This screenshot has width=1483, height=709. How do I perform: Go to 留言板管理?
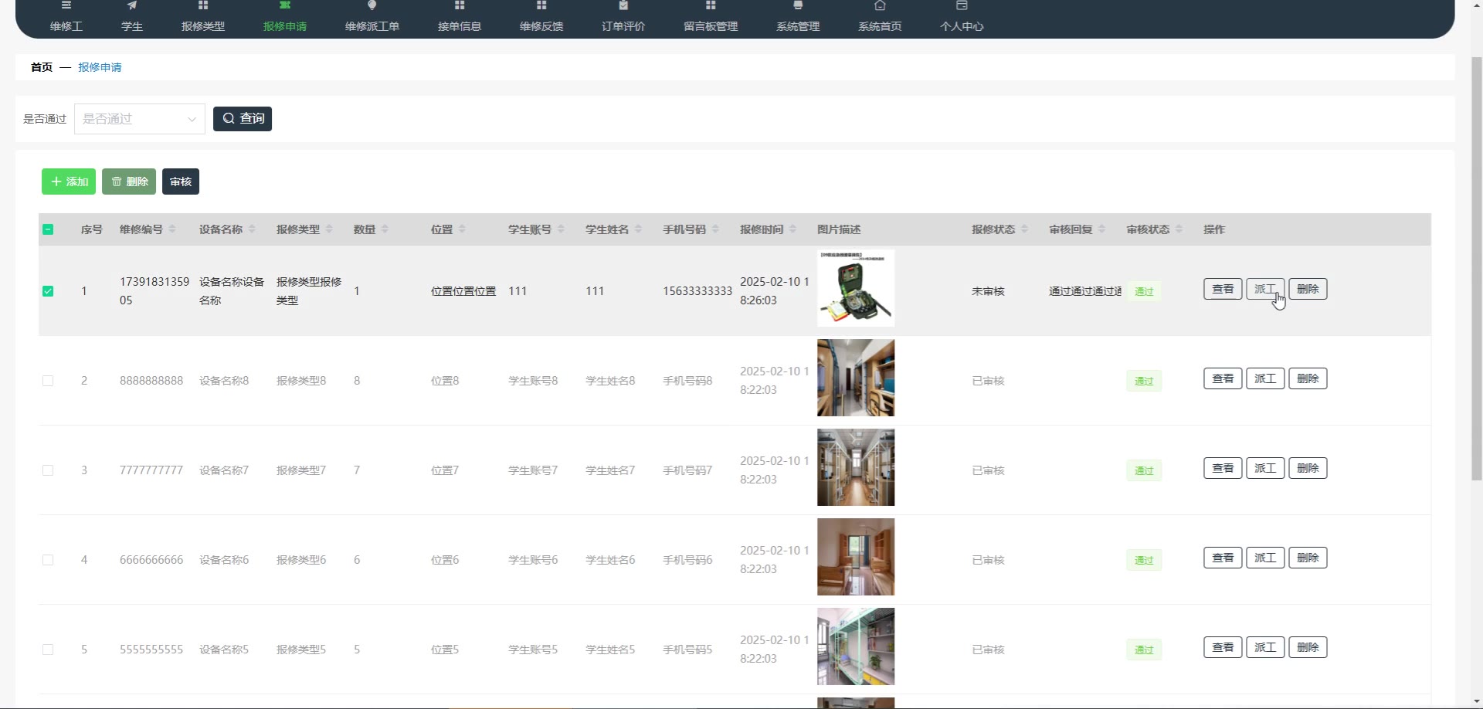(x=711, y=17)
